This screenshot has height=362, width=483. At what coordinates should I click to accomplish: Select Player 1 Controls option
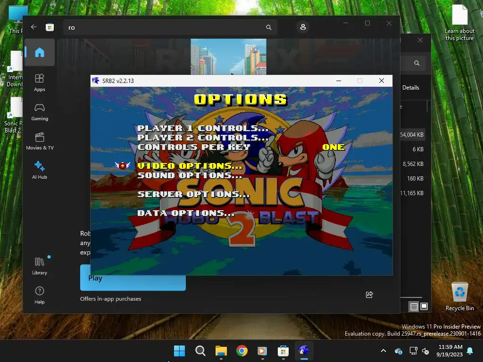point(203,128)
